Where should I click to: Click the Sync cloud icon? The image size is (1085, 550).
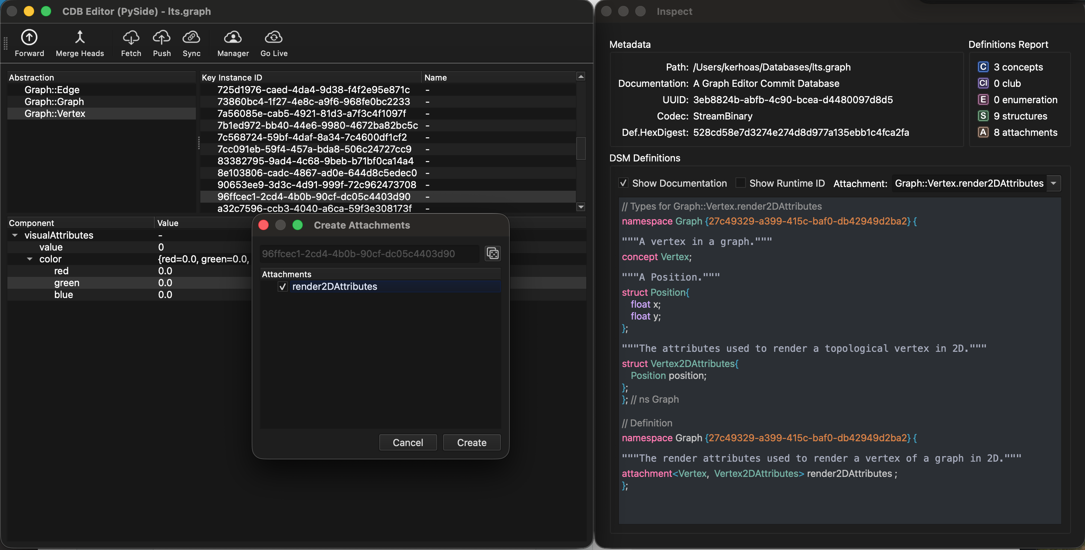[191, 37]
